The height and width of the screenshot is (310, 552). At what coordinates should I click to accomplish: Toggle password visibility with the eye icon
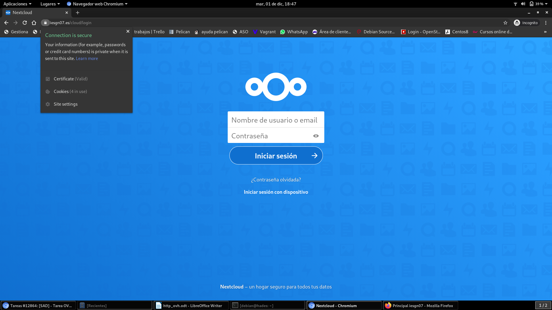(x=316, y=135)
